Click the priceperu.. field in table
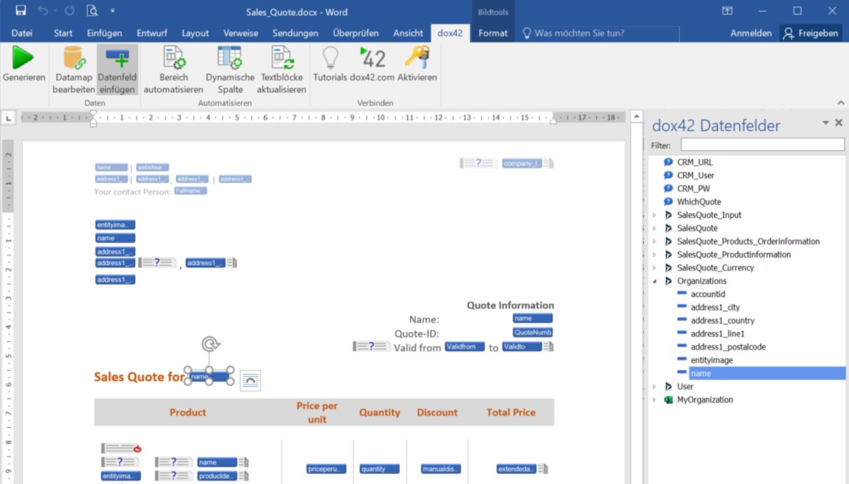 click(327, 469)
